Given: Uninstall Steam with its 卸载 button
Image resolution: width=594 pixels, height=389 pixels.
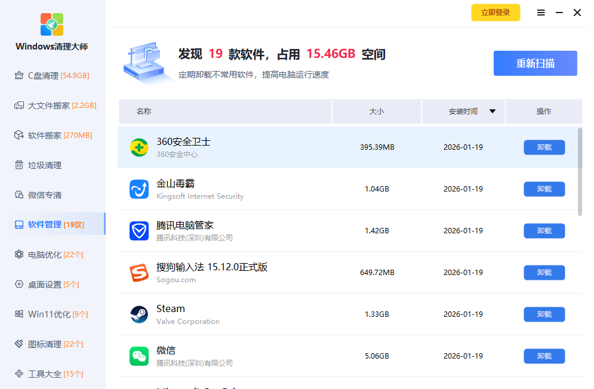Looking at the screenshot, I should 544,314.
